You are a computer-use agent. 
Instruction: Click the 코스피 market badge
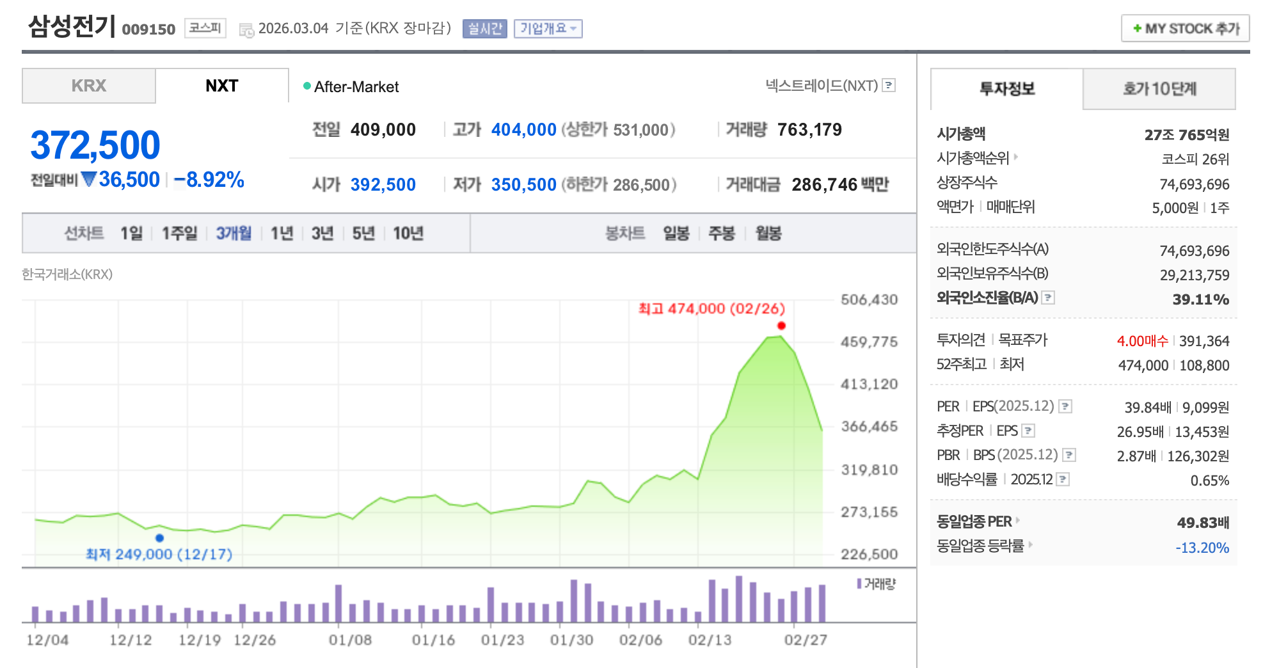pos(205,28)
